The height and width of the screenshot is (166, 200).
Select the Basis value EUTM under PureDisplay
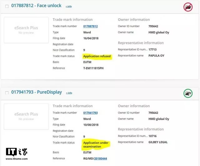coord(87,153)
